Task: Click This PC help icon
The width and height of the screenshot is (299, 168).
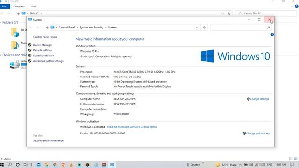Action: (296, 6)
